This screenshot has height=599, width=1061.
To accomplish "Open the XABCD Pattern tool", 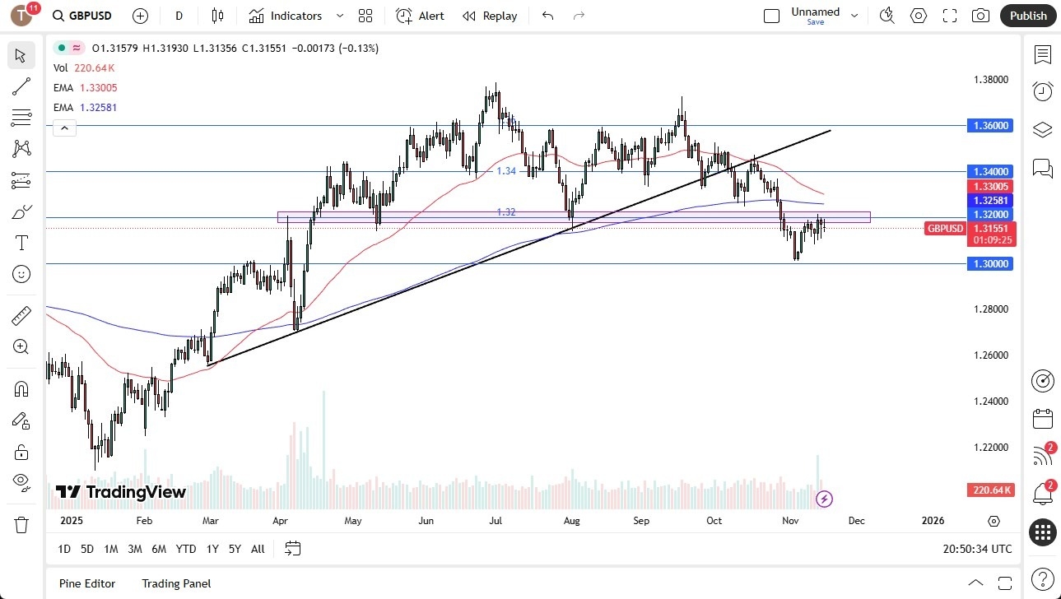I will click(x=21, y=149).
